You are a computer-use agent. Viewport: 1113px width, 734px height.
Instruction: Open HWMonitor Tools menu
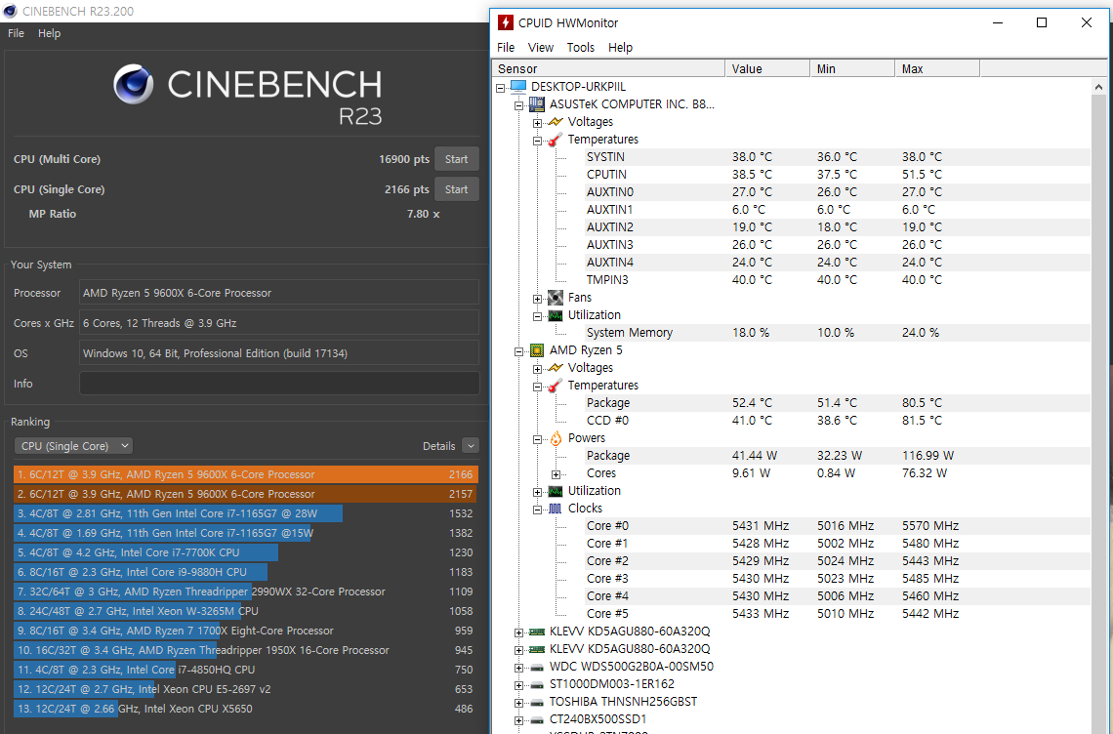pos(581,48)
